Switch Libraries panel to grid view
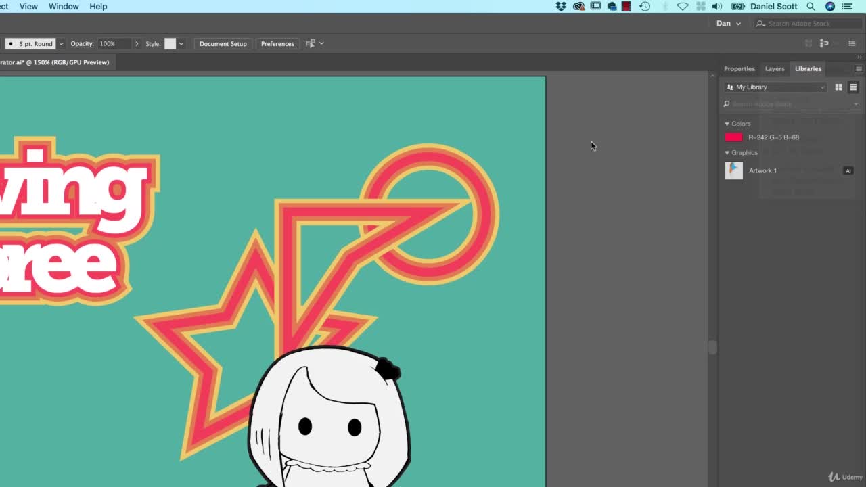The height and width of the screenshot is (487, 866). [x=838, y=87]
